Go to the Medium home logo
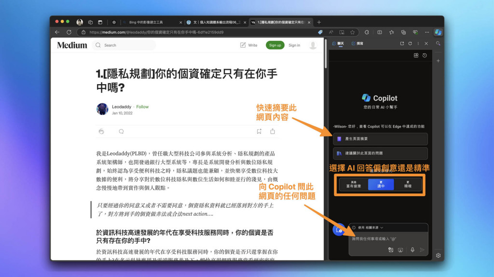Viewport: 494px width, 277px height. [x=72, y=45]
